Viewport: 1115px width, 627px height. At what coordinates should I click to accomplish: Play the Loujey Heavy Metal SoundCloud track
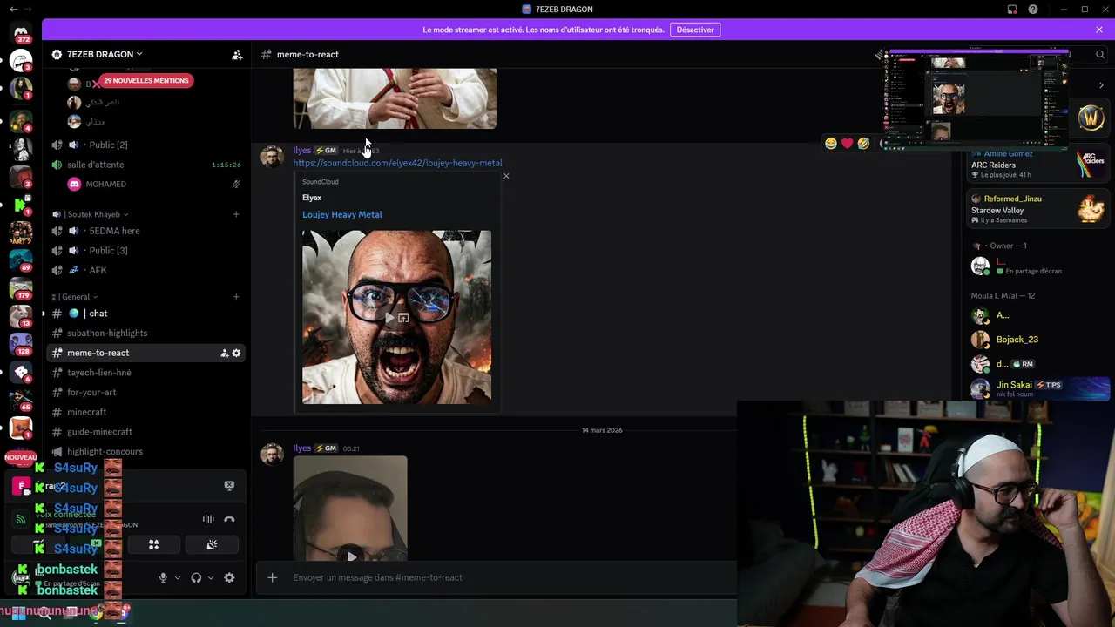(x=389, y=318)
